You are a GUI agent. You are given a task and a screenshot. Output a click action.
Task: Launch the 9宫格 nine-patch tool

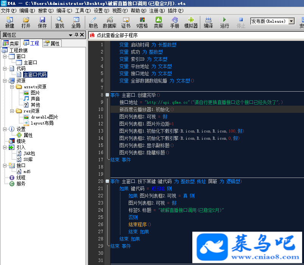coord(142,22)
